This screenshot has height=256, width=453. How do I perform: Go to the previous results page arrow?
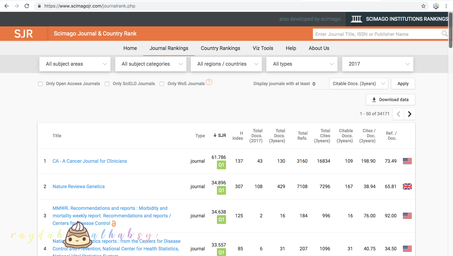(398, 114)
